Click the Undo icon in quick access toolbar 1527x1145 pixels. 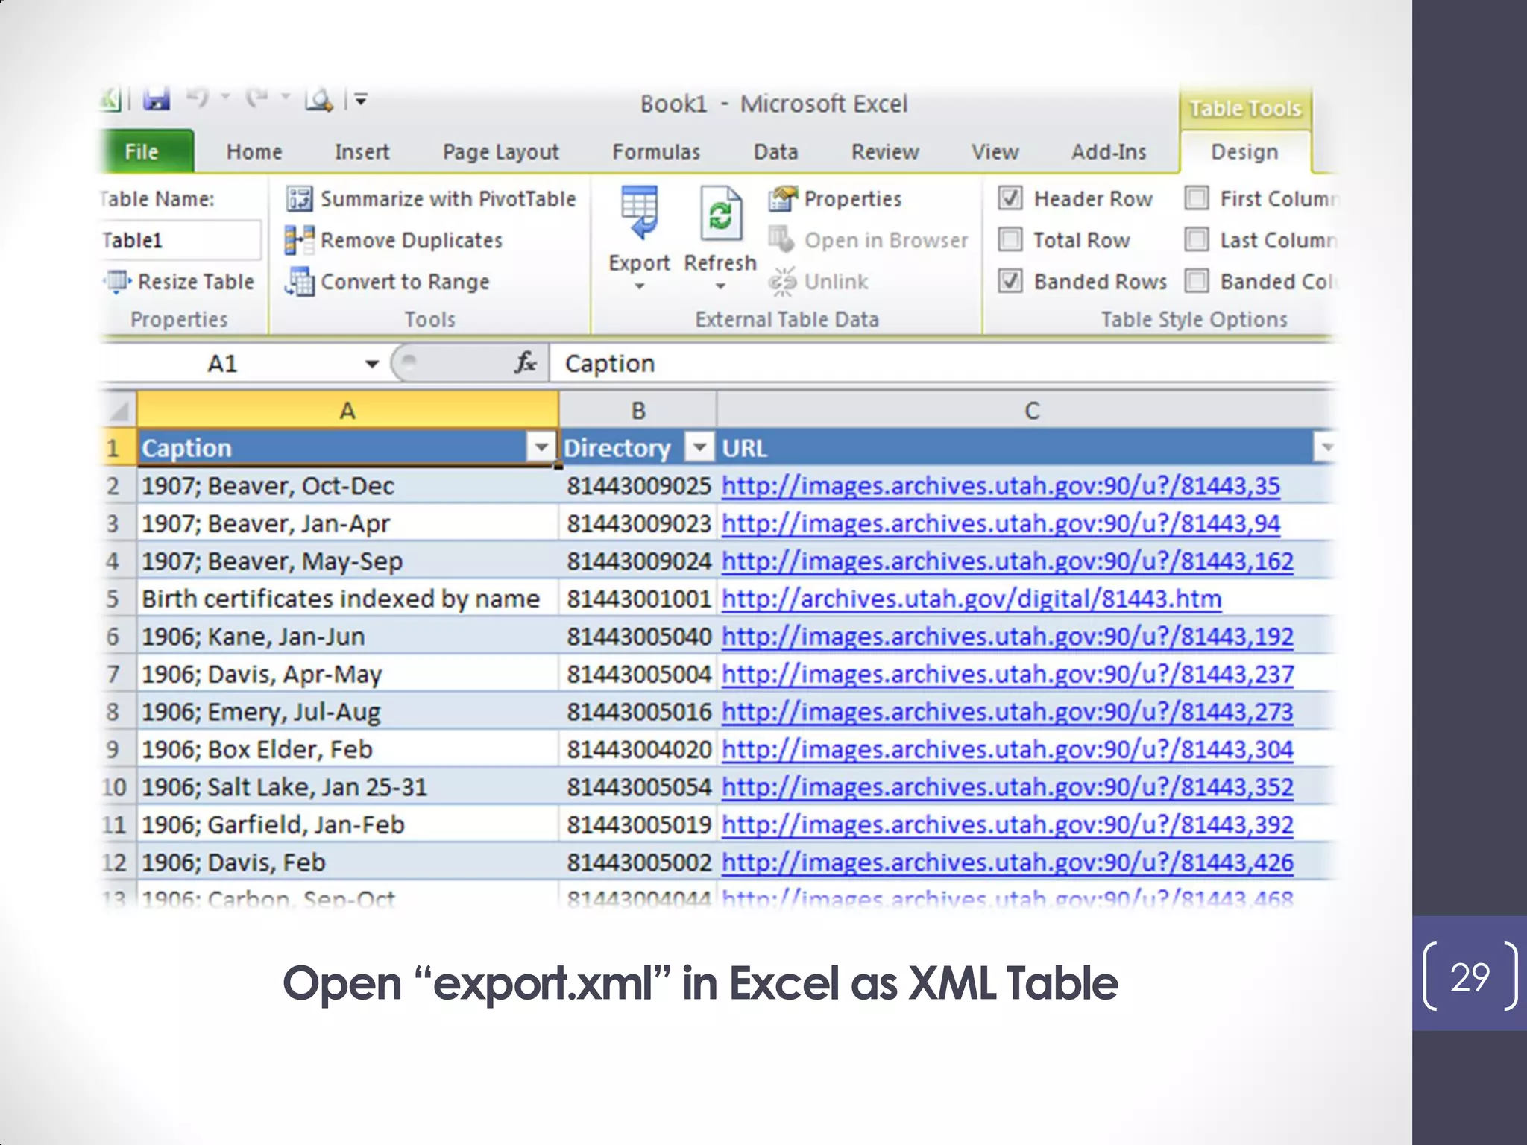[x=198, y=98]
